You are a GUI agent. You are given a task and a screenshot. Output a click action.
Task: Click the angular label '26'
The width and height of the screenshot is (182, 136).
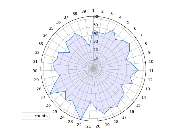(x=48, y=105)
